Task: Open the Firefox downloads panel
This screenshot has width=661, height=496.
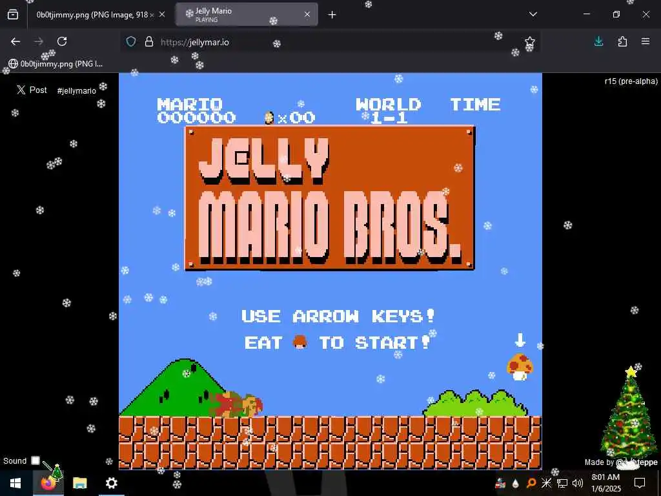Action: click(x=598, y=41)
